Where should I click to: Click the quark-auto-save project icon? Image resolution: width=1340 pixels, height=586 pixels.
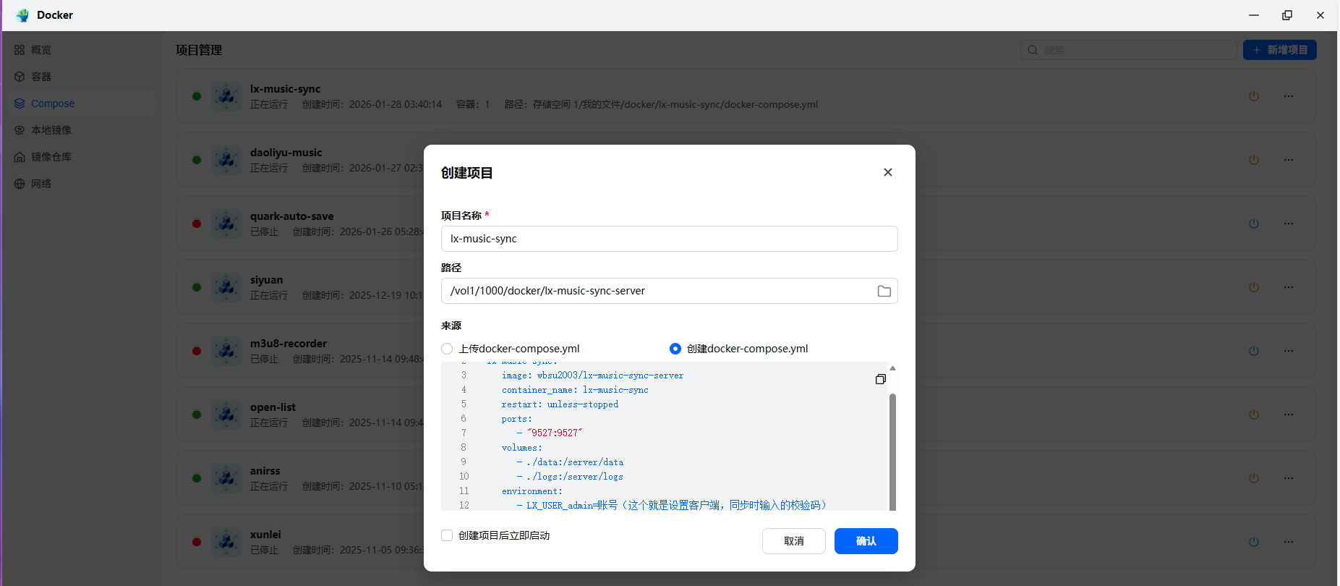coord(226,224)
